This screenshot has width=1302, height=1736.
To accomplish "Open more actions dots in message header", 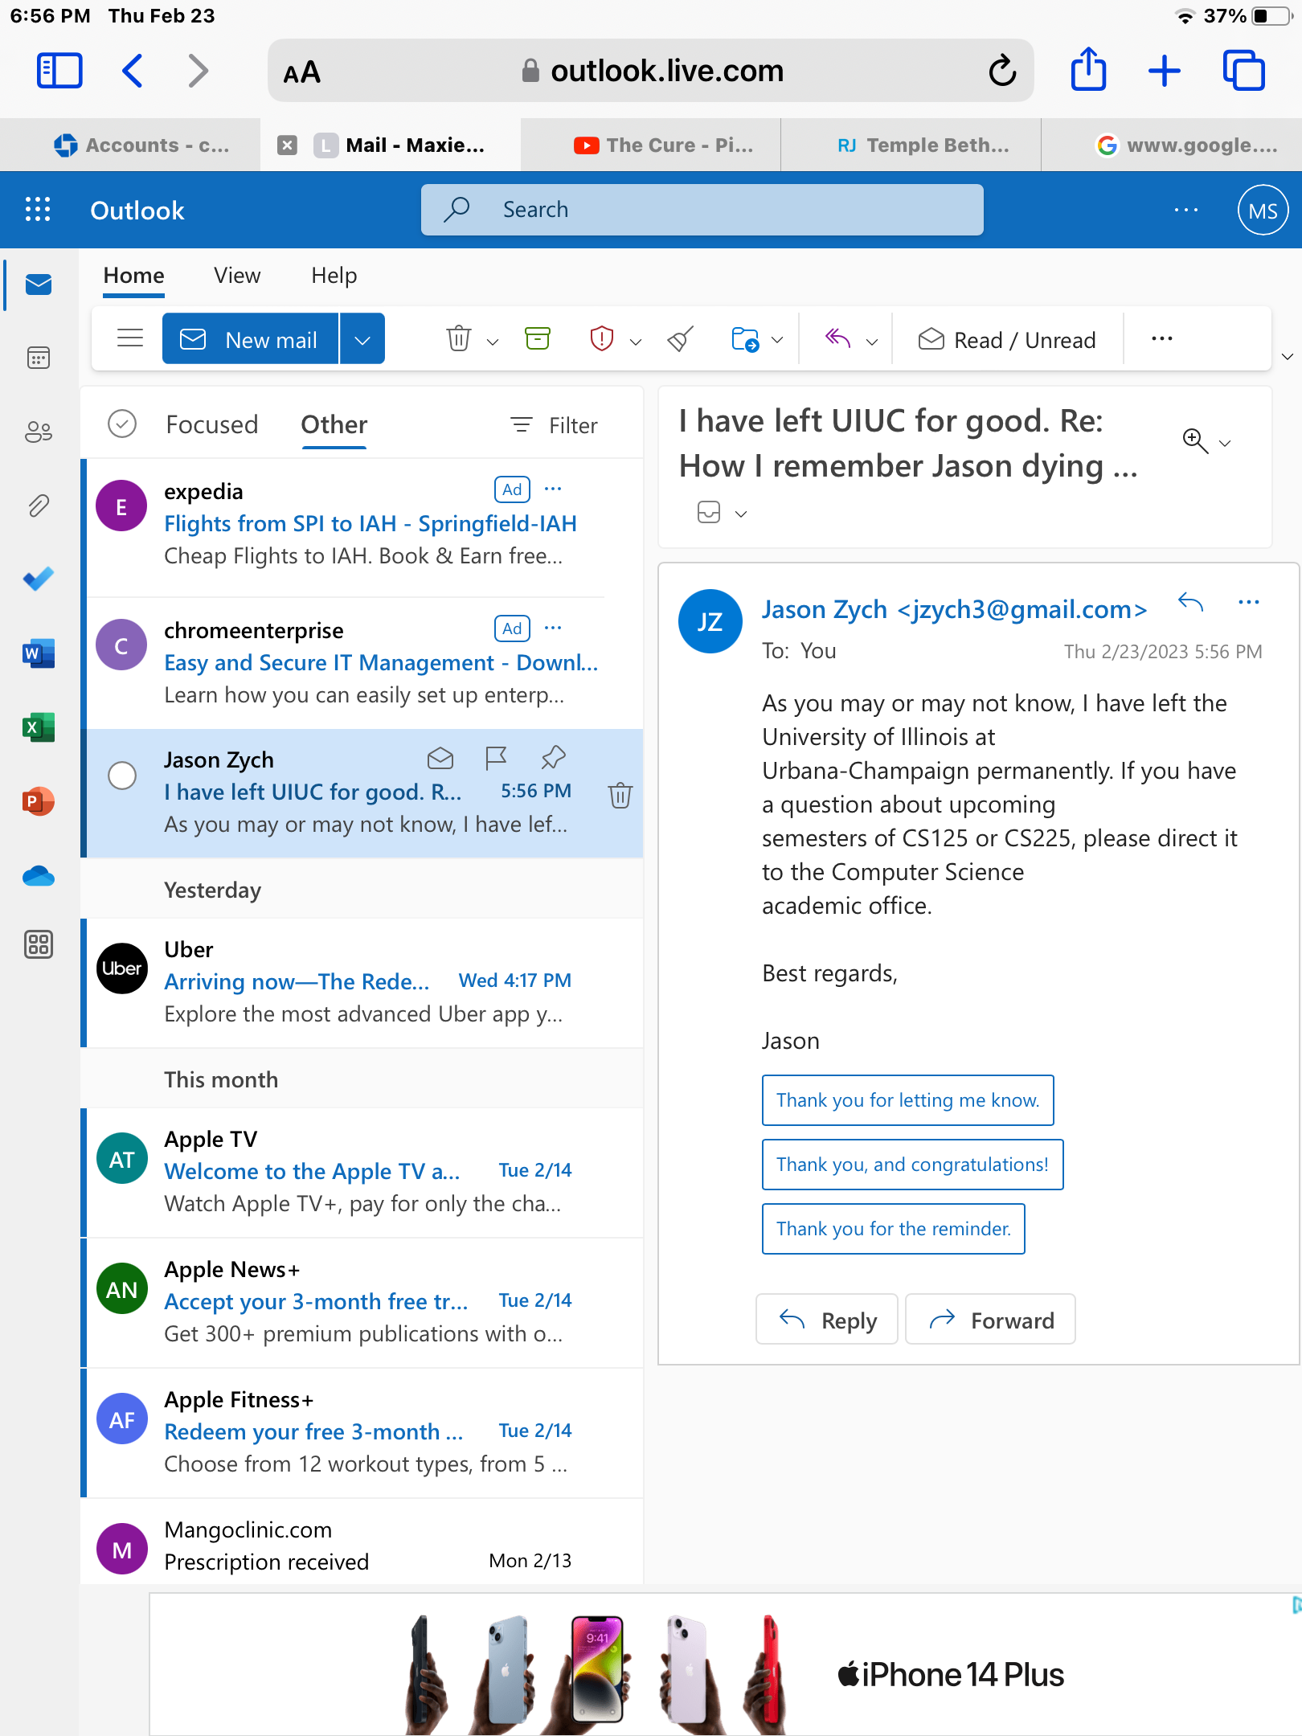I will (x=1249, y=602).
